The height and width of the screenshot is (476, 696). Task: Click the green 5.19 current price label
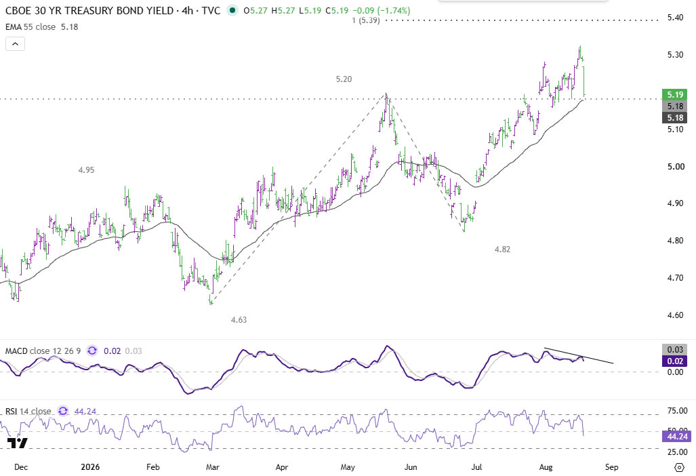click(x=675, y=94)
